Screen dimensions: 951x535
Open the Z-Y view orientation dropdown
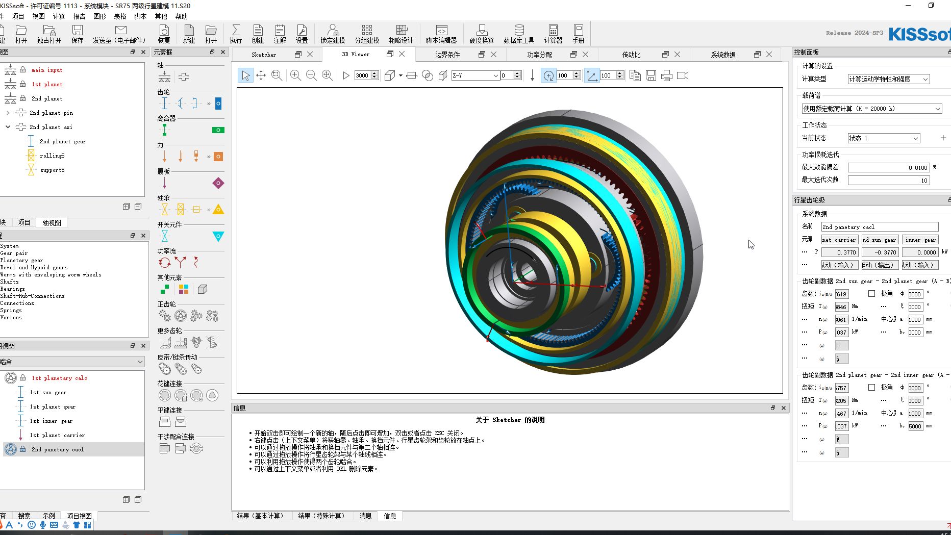coord(475,75)
